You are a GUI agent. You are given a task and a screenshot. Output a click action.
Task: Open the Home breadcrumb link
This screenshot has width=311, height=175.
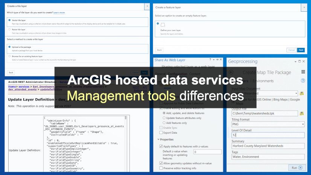12,87
